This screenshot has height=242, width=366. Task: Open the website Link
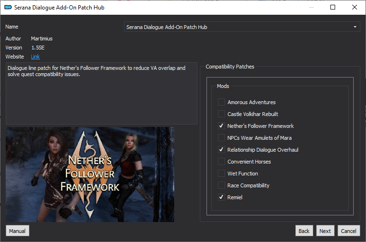[35, 57]
